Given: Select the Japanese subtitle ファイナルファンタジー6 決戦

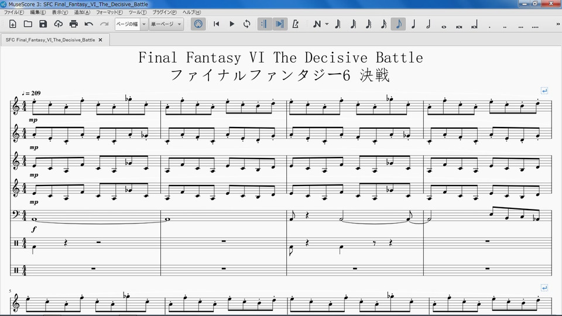Looking at the screenshot, I should click(280, 75).
